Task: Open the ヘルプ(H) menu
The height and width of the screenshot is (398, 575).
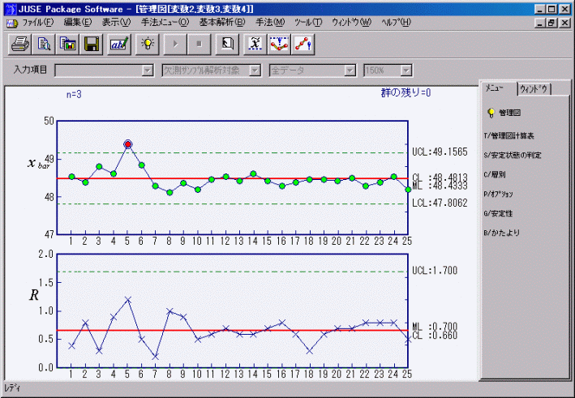Action: click(396, 23)
